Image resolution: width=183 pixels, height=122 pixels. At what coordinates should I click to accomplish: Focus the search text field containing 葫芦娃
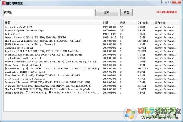point(48,13)
